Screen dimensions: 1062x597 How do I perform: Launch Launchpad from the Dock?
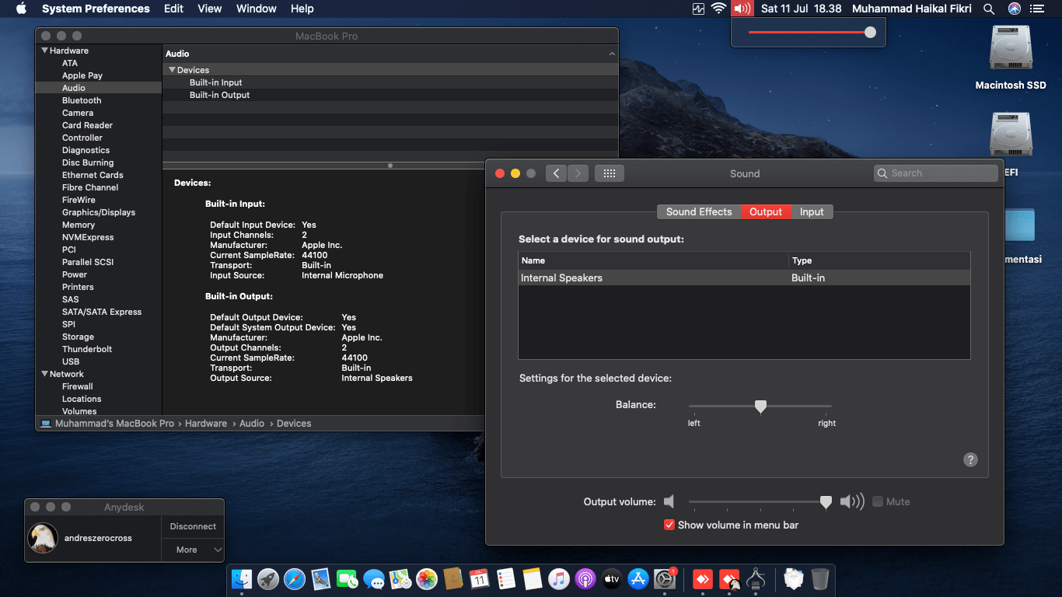268,579
